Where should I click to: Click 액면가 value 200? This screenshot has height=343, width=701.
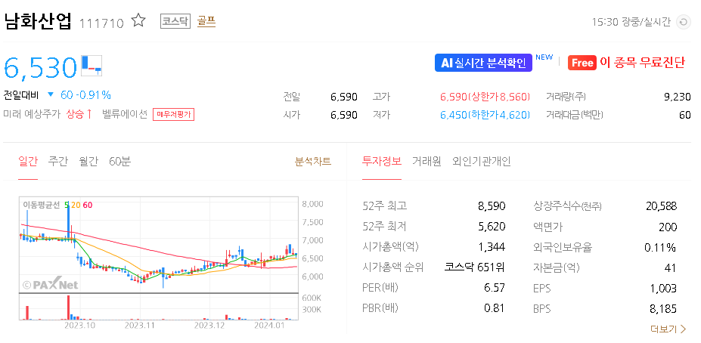coord(668,227)
